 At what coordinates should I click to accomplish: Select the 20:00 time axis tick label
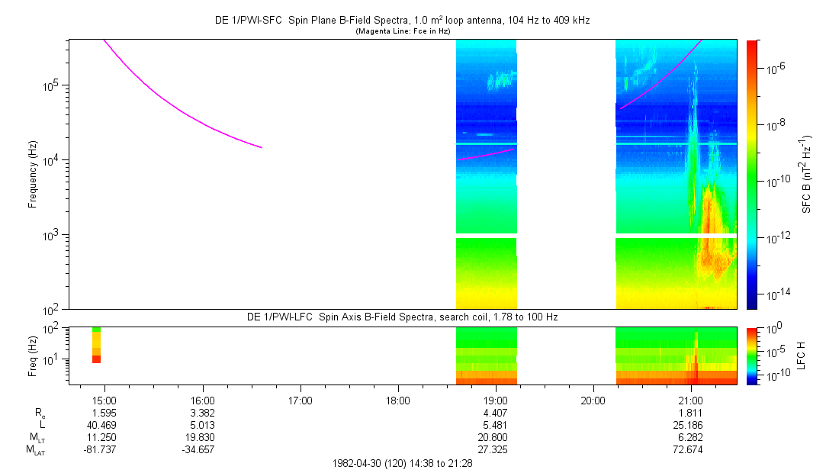pos(593,400)
